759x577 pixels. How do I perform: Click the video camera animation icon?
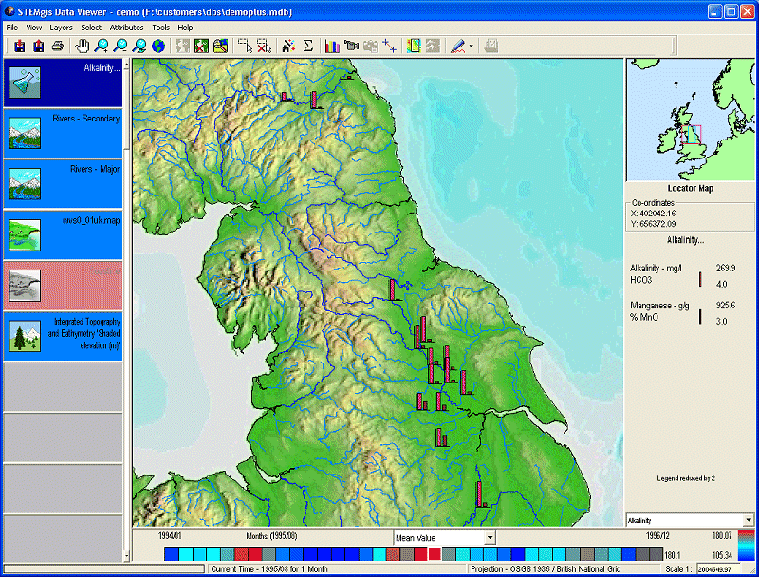(351, 46)
